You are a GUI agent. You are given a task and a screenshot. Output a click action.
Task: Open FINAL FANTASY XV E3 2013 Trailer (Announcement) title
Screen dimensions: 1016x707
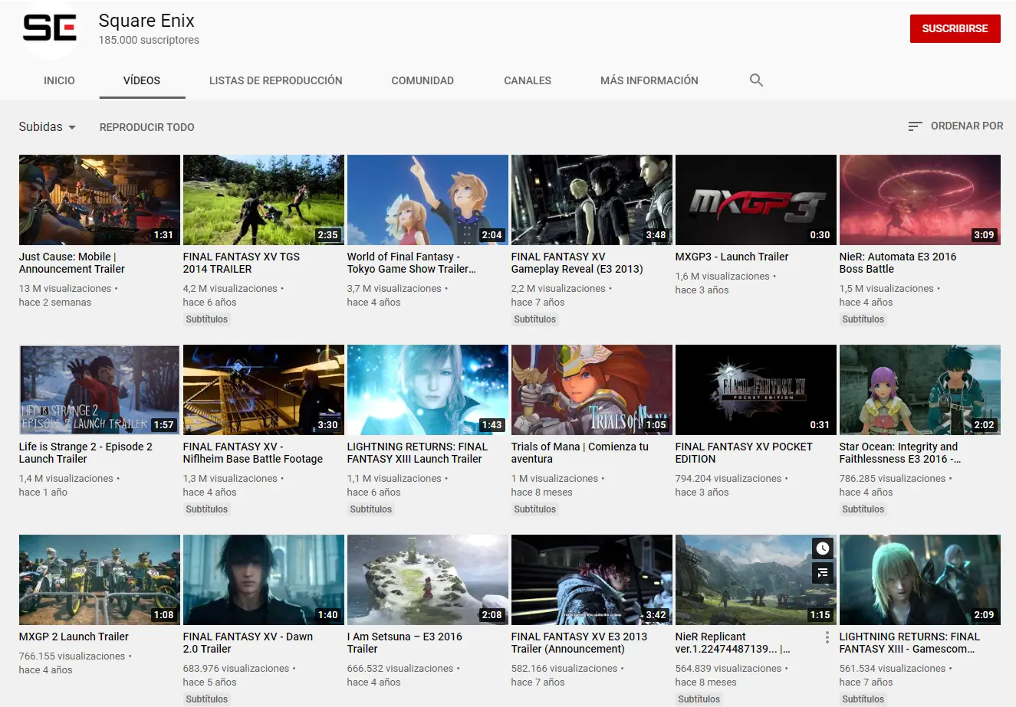tap(579, 643)
